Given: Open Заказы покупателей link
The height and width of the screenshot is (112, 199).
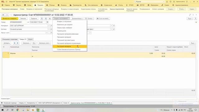Looking at the screenshot, I should pyautogui.click(x=117, y=9).
